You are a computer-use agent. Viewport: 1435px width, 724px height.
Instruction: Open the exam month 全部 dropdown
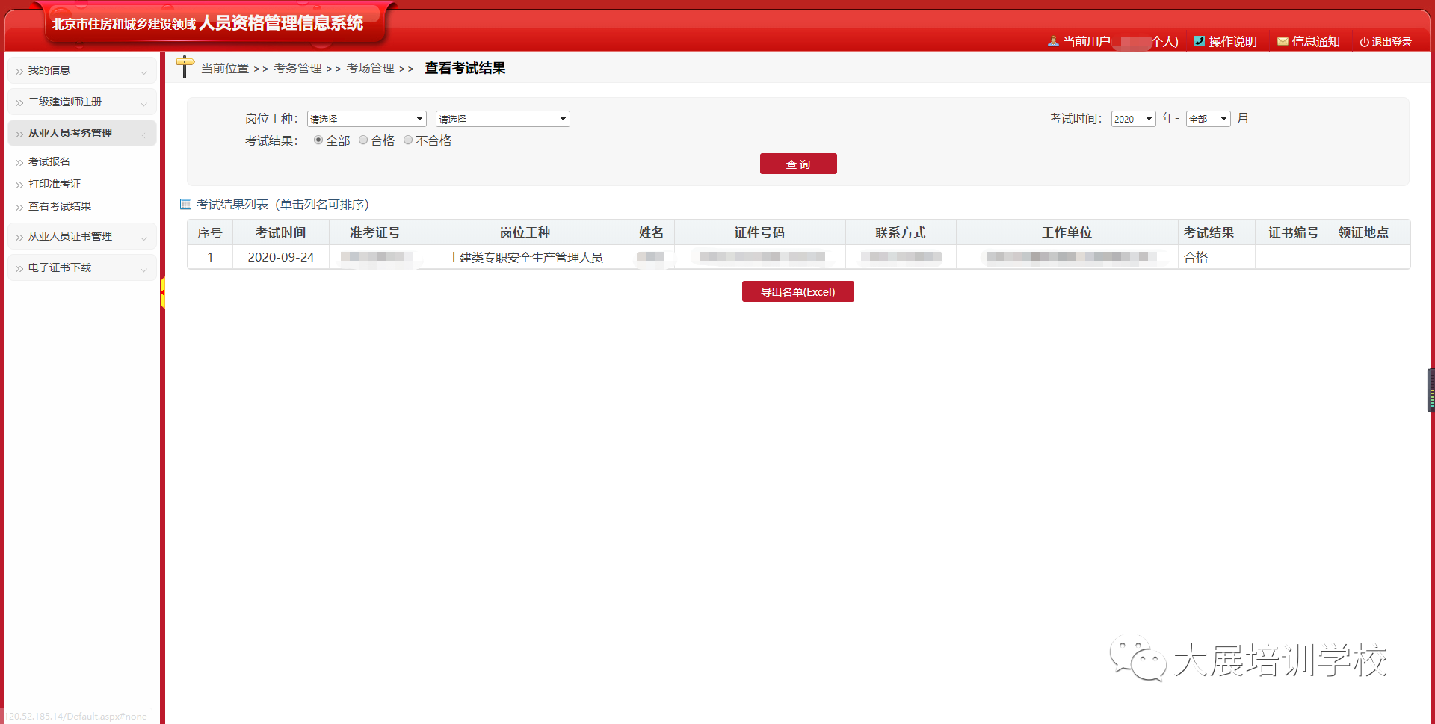click(x=1208, y=119)
